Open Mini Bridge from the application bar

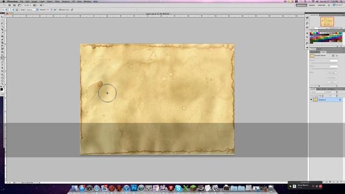(x=15, y=5)
